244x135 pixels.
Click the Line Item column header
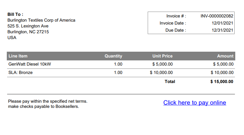[x=18, y=56]
